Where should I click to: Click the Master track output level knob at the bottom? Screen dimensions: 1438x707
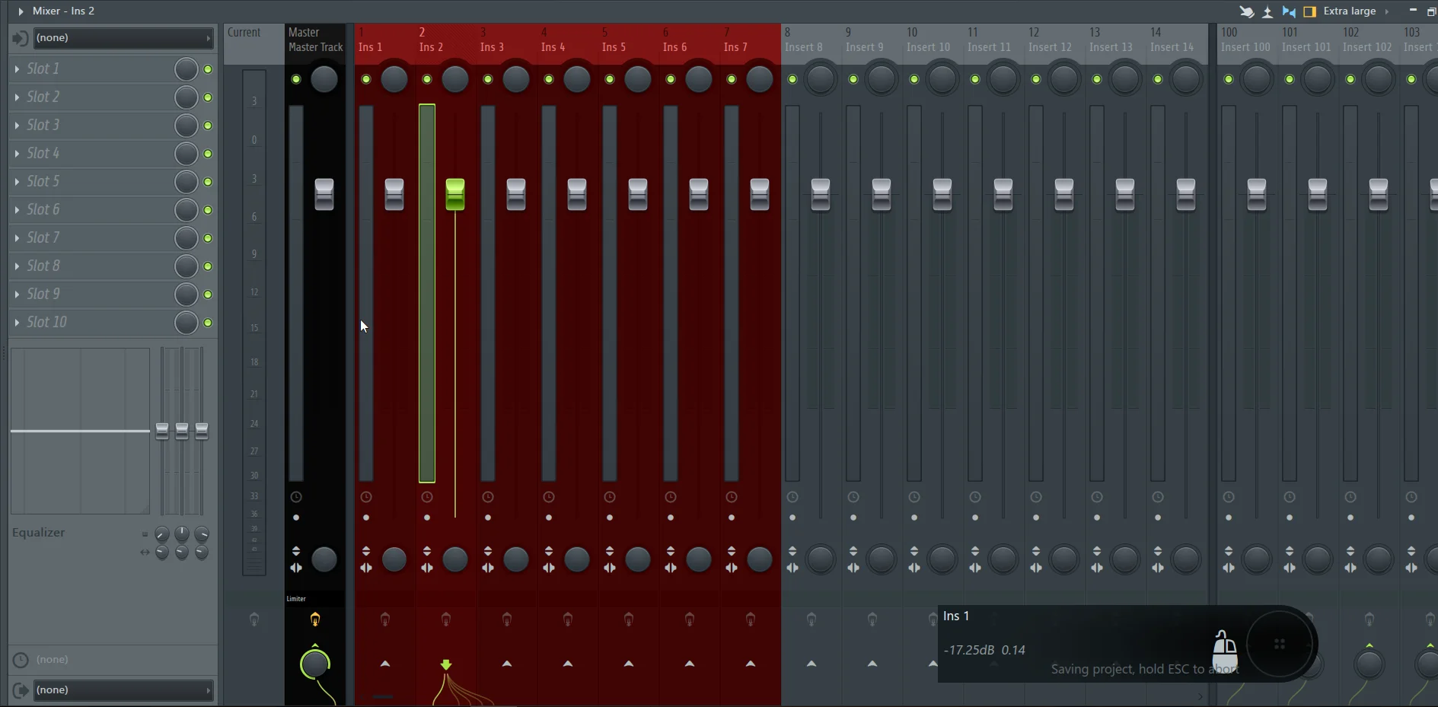(315, 664)
